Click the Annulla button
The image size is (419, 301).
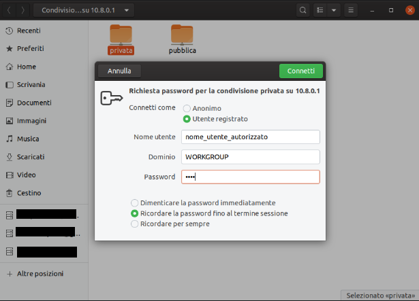click(119, 71)
